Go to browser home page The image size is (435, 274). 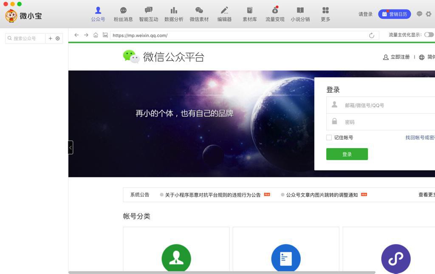pos(96,35)
